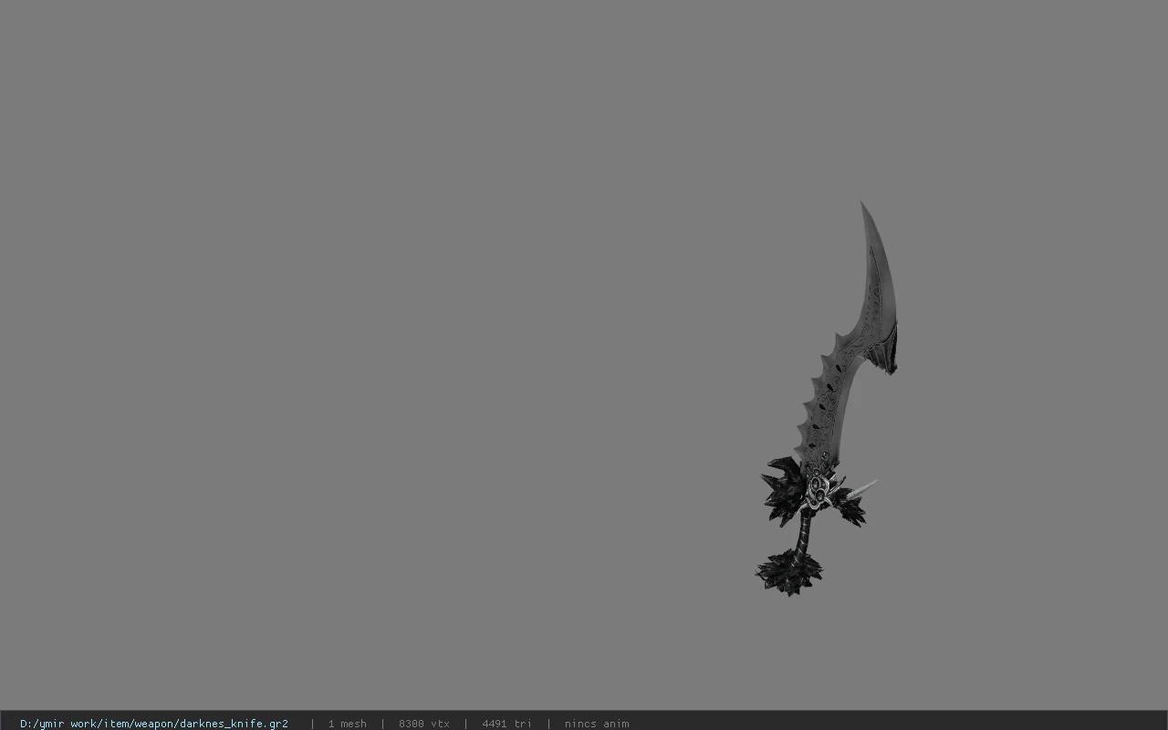Viewport: 1168px width, 730px height.
Task: Click the "8300 vtx" vertex count
Action: (x=423, y=724)
